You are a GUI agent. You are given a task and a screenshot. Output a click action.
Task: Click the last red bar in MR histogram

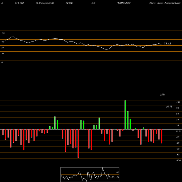162,136
